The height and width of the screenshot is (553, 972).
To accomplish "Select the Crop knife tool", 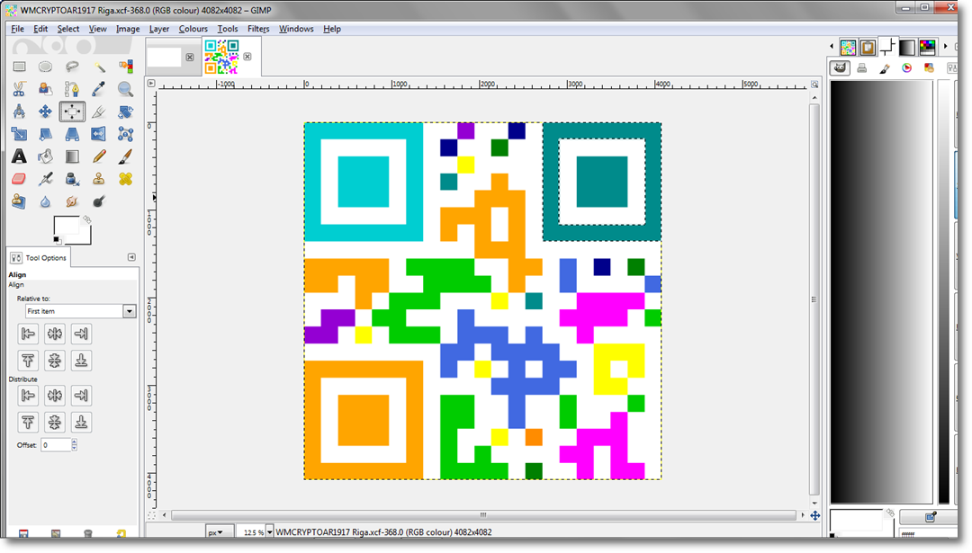I will coord(99,111).
